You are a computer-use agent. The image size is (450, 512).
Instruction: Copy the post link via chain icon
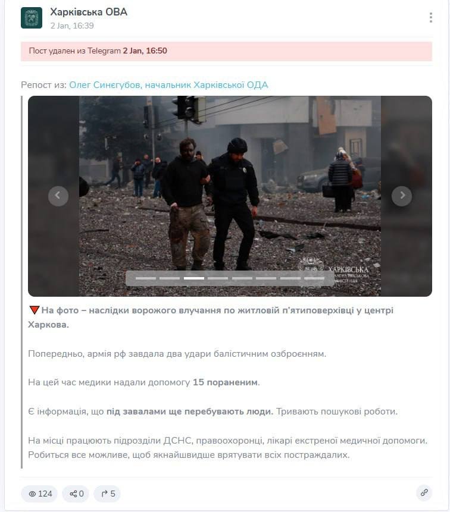click(424, 493)
